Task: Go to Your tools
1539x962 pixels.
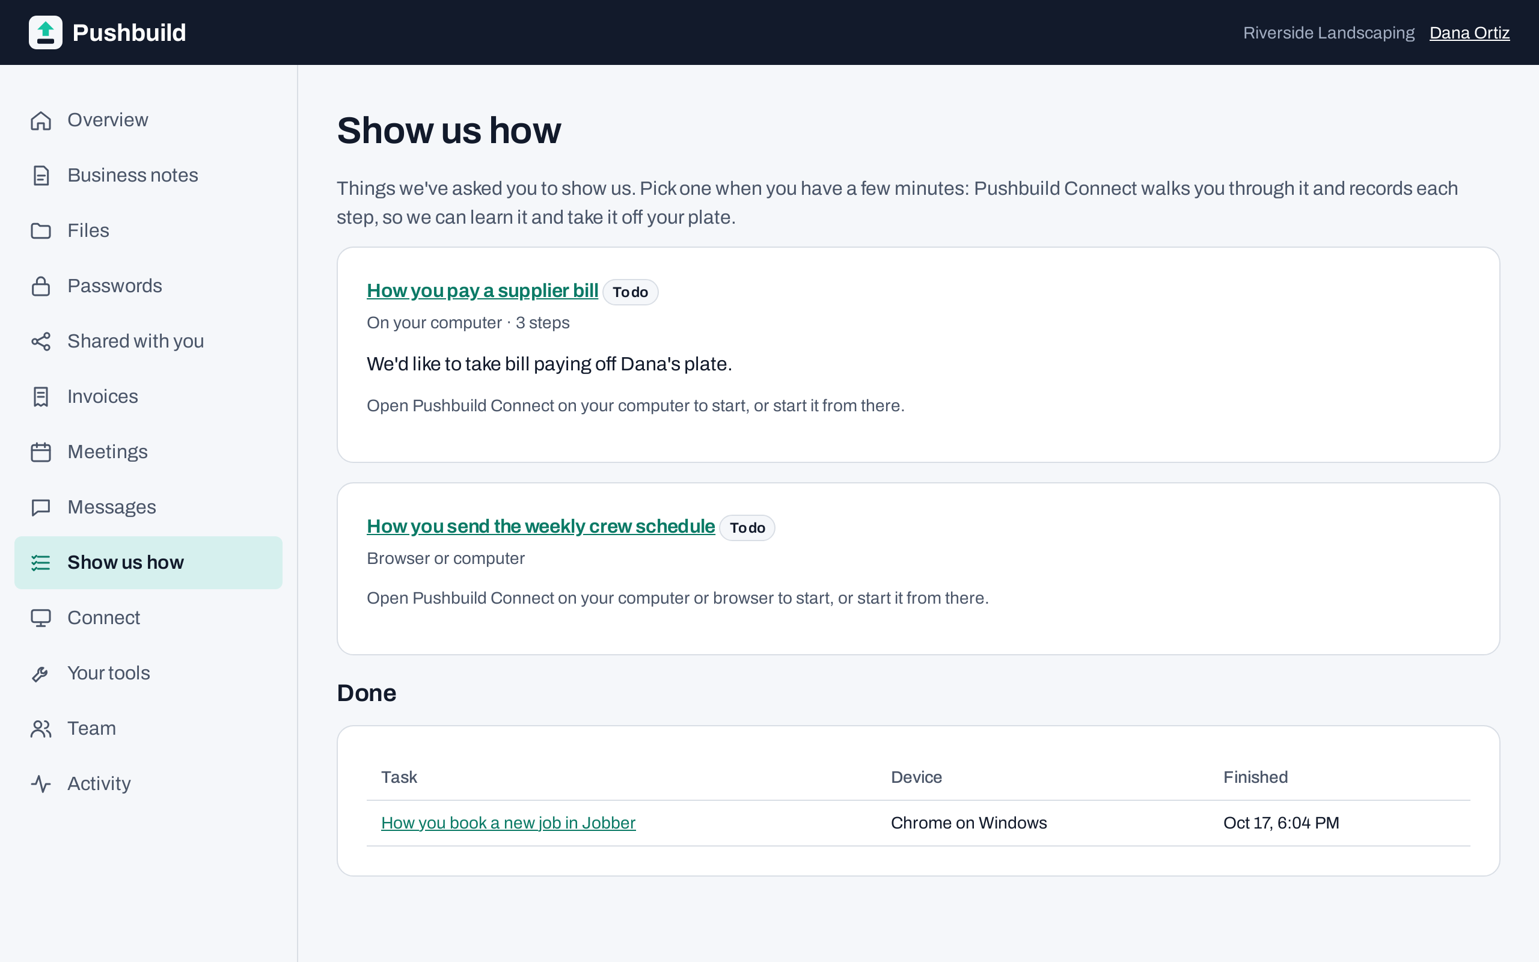Action: (148, 674)
